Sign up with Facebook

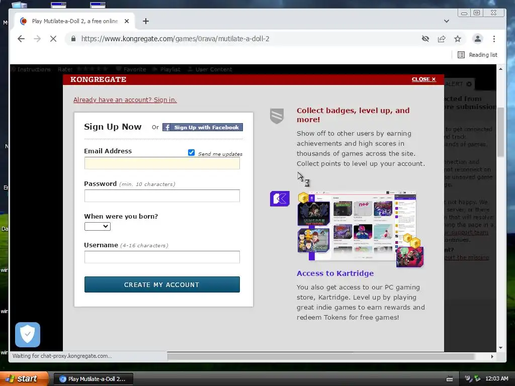click(203, 127)
